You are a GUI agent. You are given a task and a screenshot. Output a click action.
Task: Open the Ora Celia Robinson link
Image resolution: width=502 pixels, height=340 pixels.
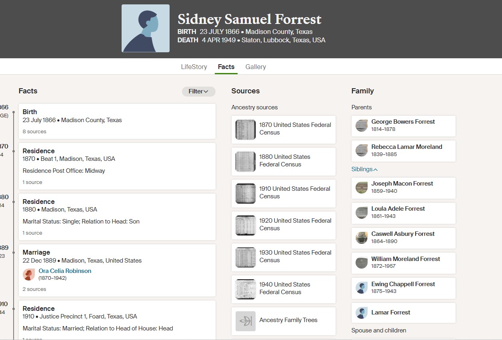tap(65, 271)
